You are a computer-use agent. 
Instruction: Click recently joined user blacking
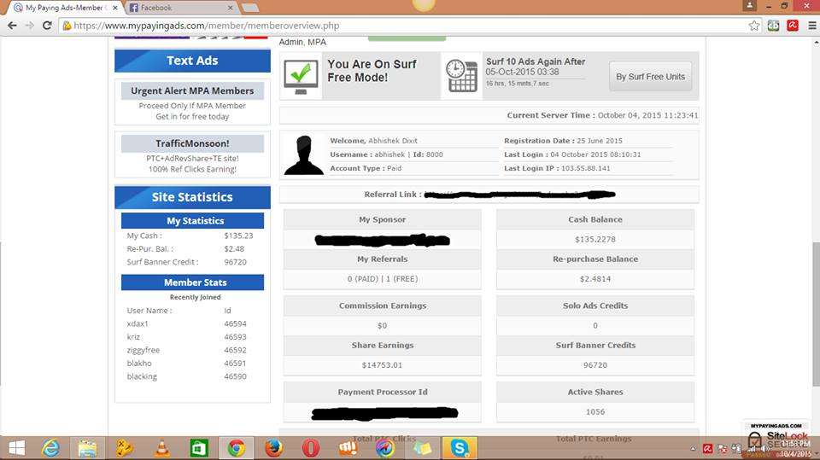pyautogui.click(x=142, y=376)
